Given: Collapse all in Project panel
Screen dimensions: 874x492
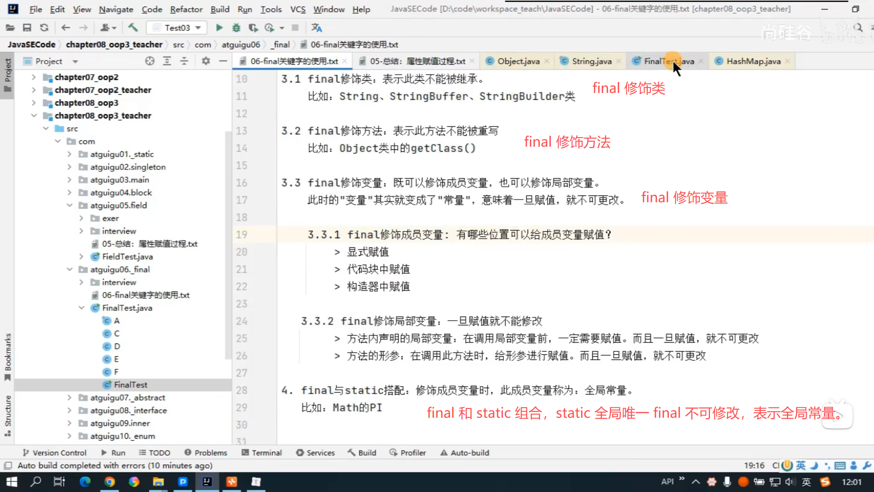Looking at the screenshot, I should [x=184, y=61].
